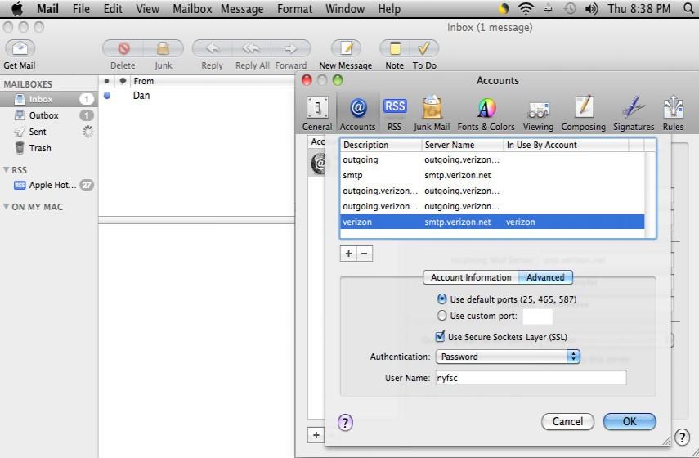Open the Mailbox menu
The image size is (699, 458).
(192, 8)
